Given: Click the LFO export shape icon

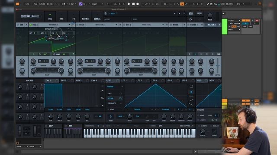Looking at the screenshot, I should pyautogui.click(x=191, y=87).
